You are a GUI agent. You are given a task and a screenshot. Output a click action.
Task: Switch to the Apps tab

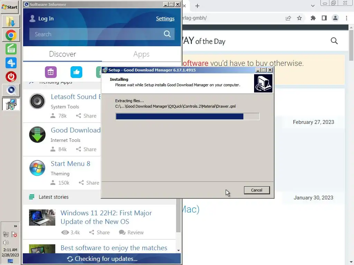point(141,54)
